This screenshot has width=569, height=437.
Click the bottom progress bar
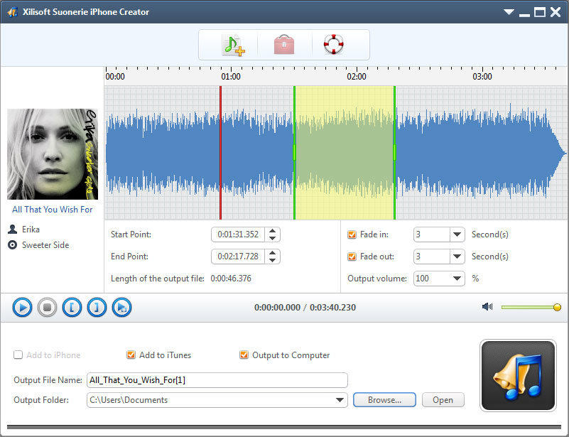click(284, 427)
